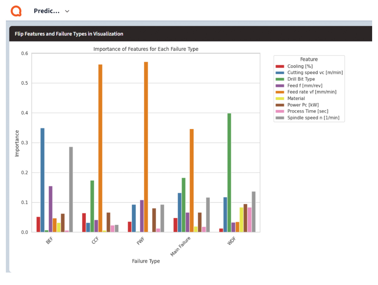
Task: Select the Material legend entry text
Action: pos(296,98)
